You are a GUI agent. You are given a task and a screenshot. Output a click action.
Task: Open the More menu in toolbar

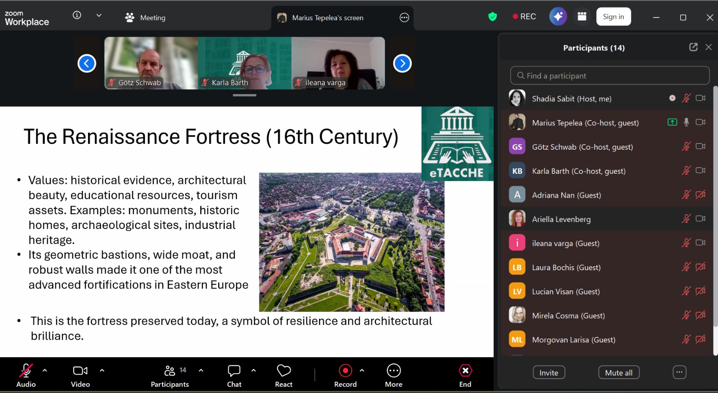394,375
